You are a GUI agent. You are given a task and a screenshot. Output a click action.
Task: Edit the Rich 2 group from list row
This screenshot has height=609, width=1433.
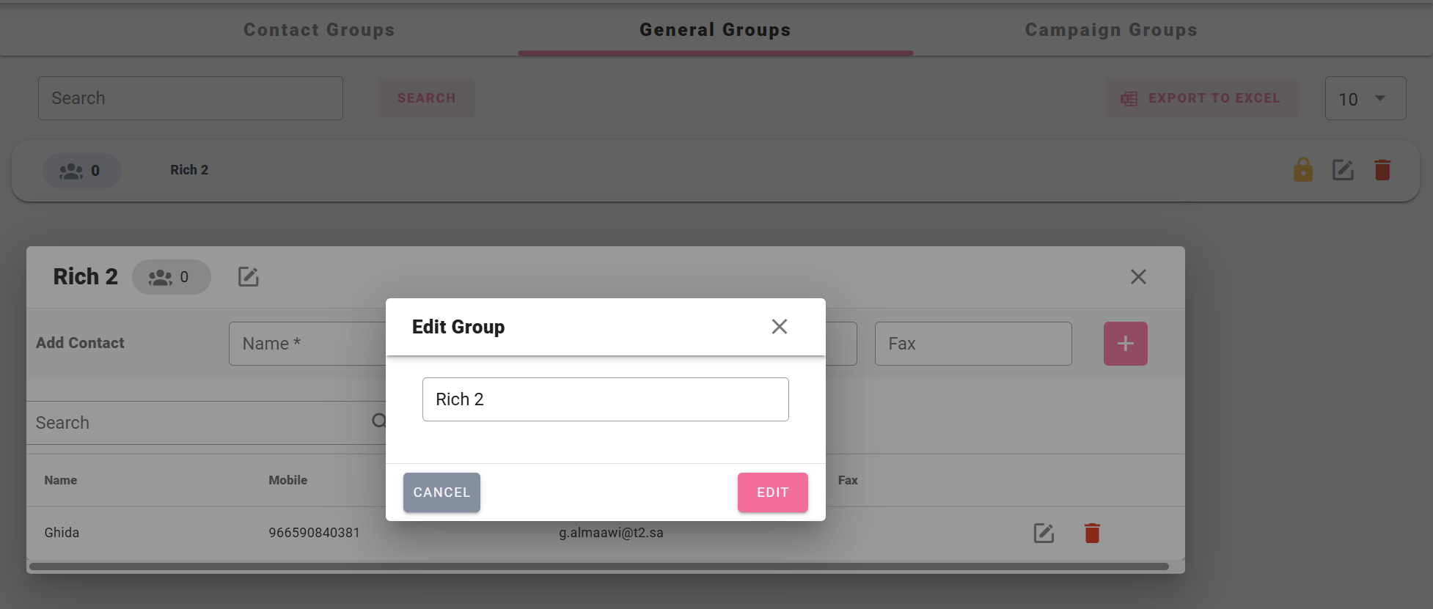(x=1343, y=170)
